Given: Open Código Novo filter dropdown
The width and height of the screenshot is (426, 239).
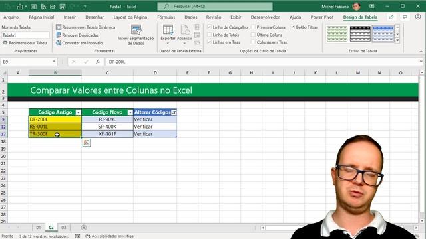Looking at the screenshot, I should click(x=130, y=112).
